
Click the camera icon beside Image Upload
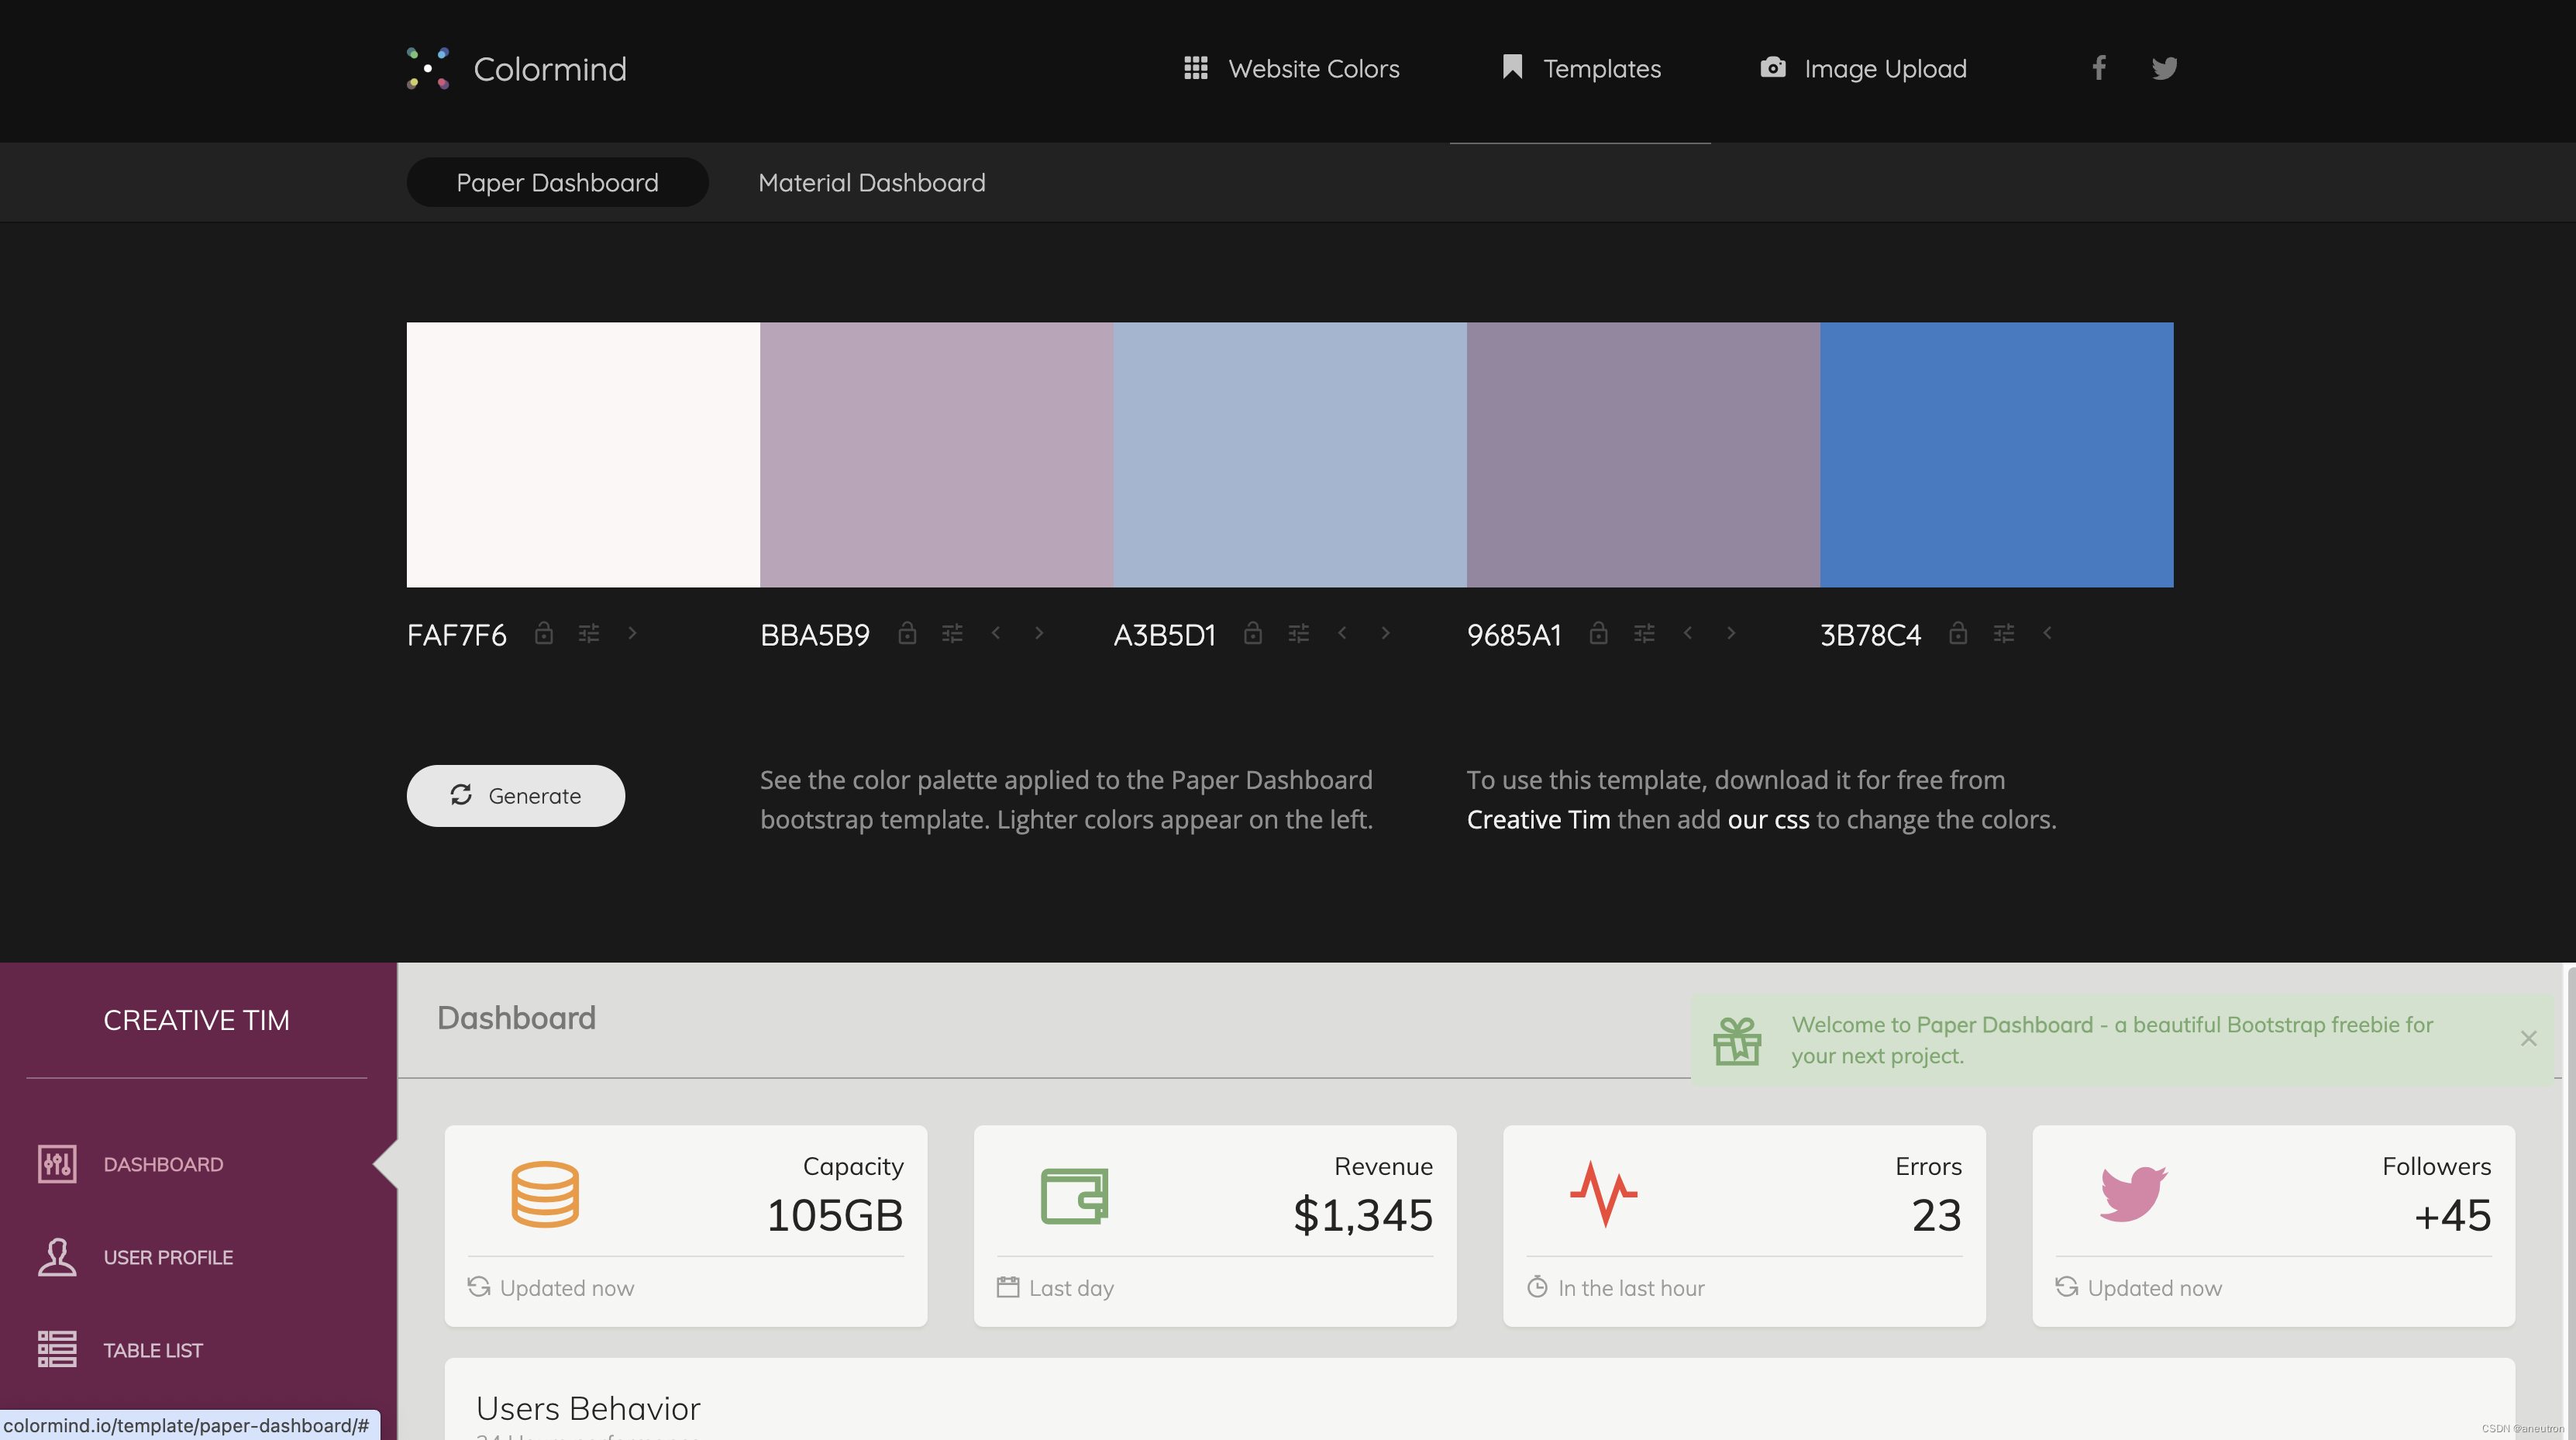(1773, 67)
